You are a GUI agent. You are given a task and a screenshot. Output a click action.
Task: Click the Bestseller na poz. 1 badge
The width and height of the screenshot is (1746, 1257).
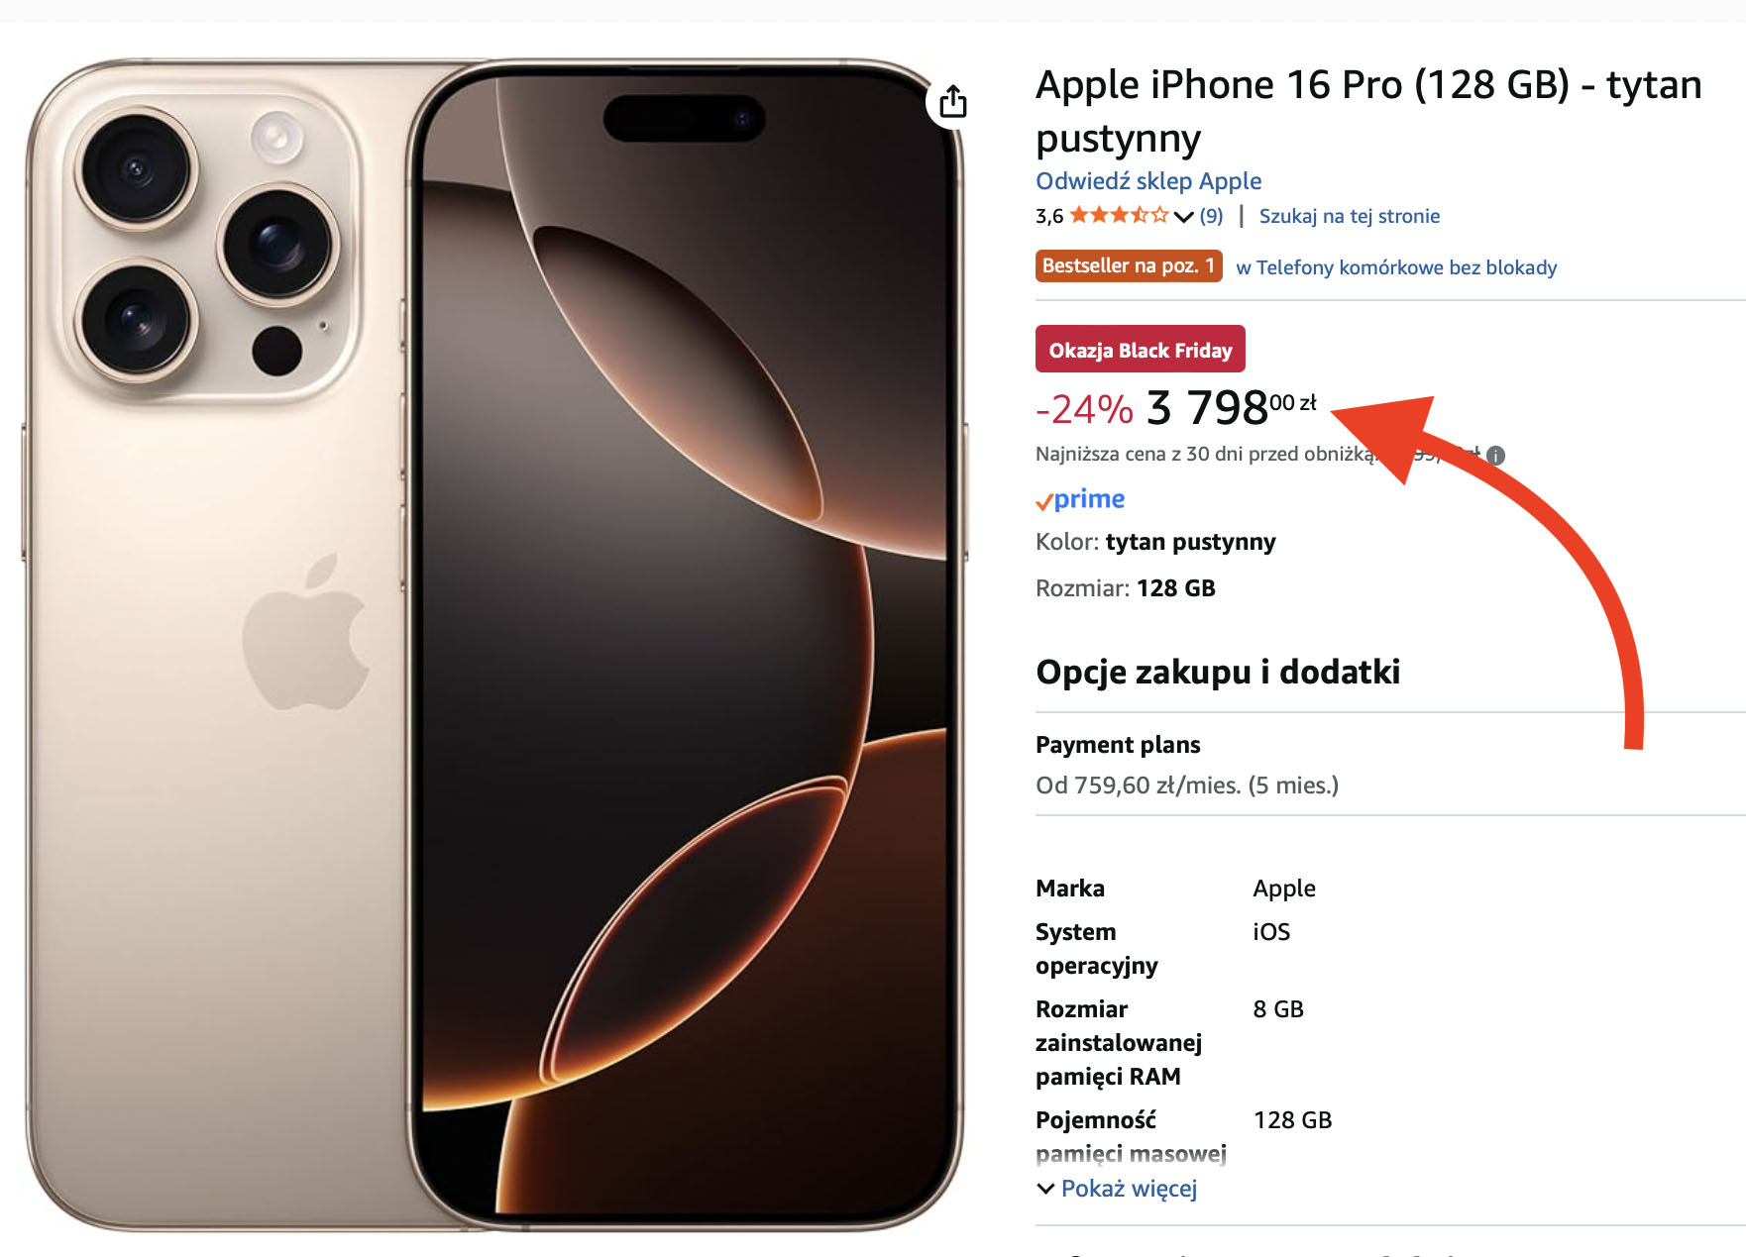tap(1129, 266)
